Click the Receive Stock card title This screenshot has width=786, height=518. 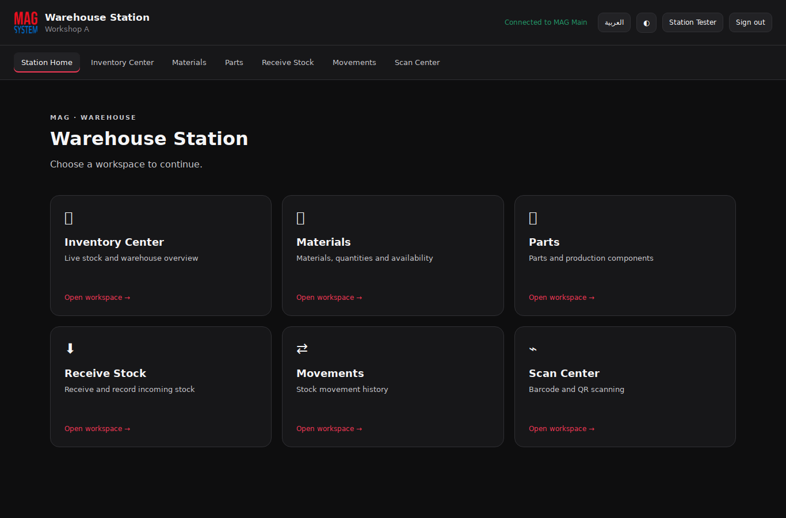[x=105, y=374]
